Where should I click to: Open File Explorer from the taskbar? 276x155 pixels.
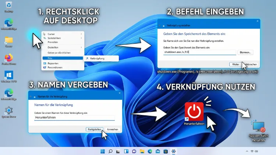[x=142, y=151]
